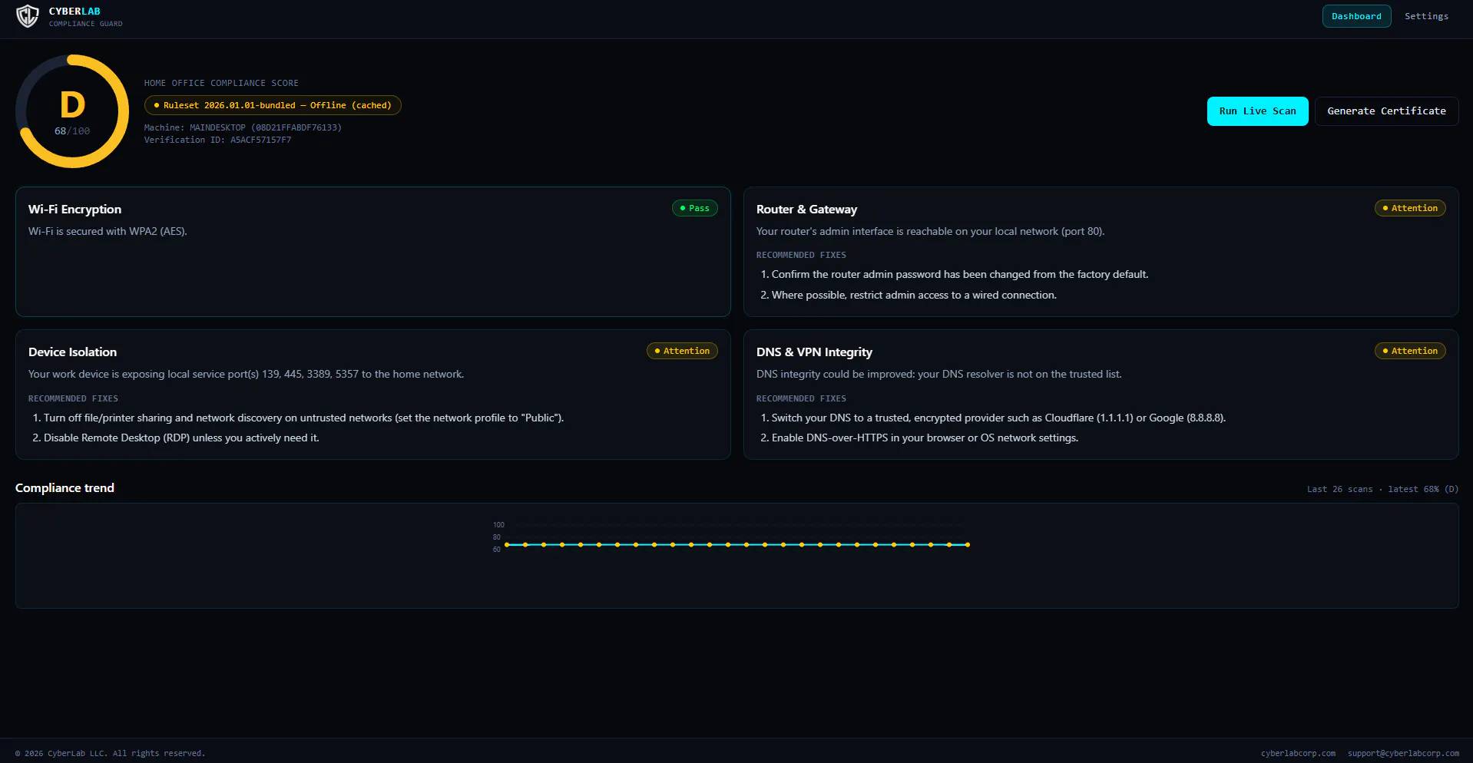Click the last data point on trend chart
1473x763 pixels.
pos(968,545)
